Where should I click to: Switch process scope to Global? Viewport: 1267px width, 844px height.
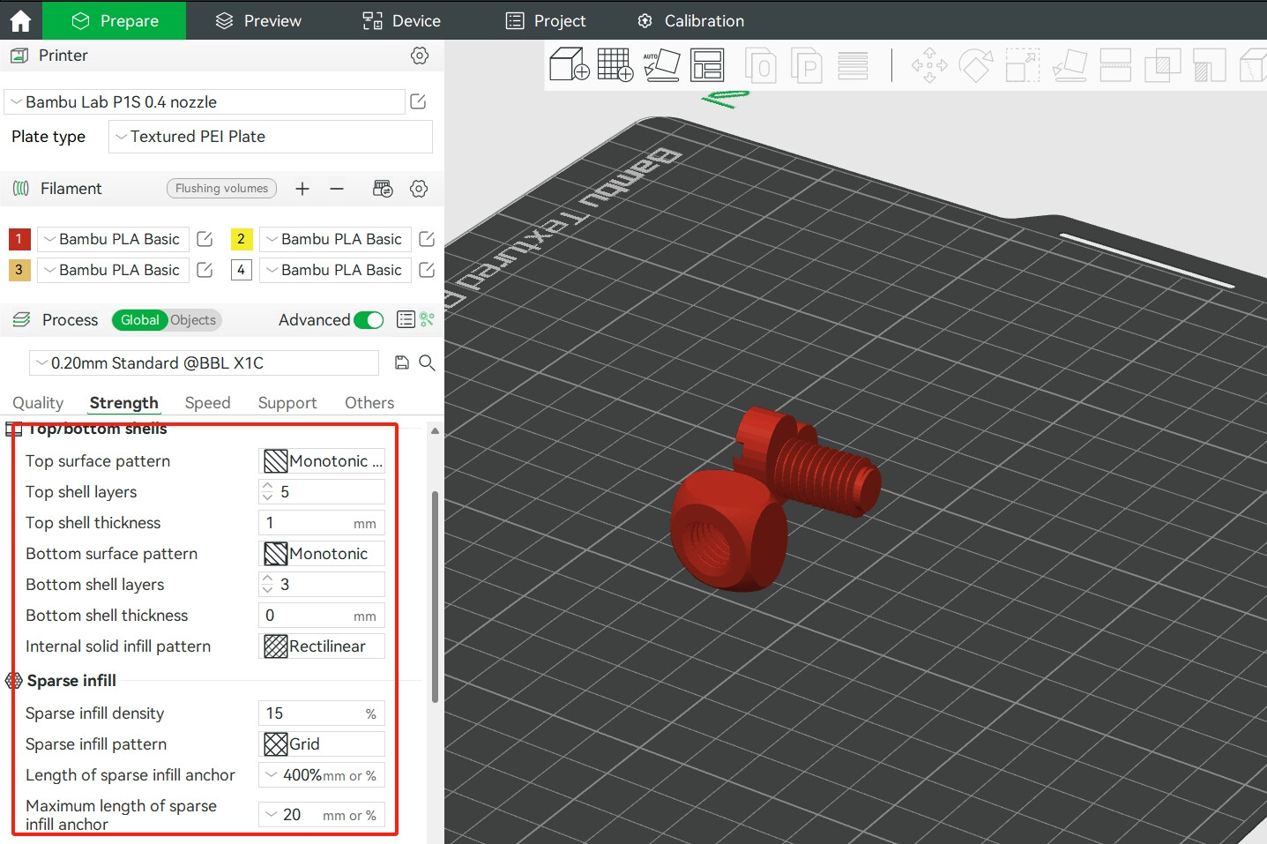click(140, 320)
